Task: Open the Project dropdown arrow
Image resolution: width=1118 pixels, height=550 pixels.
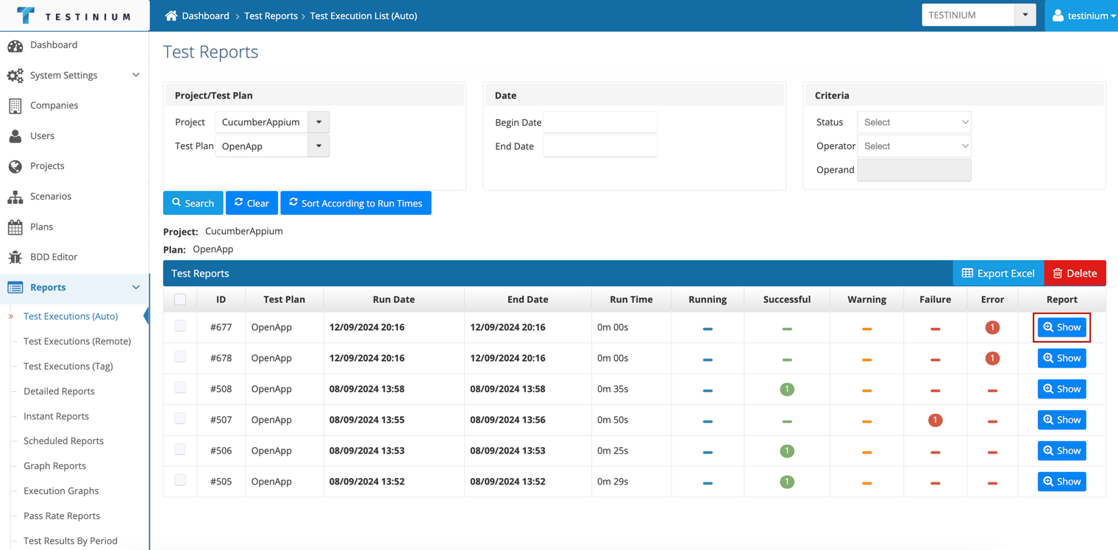Action: [x=318, y=122]
